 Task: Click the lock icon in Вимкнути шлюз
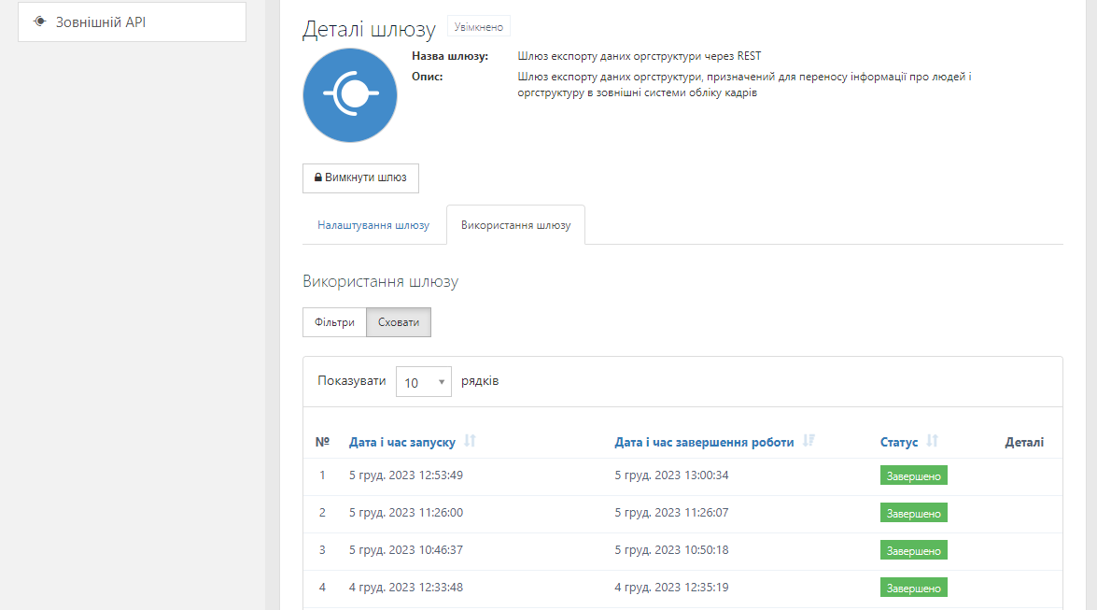click(x=317, y=177)
